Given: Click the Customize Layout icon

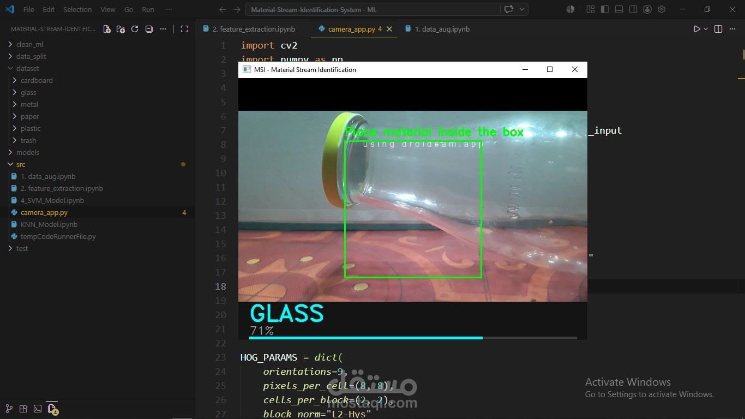Looking at the screenshot, I should pyautogui.click(x=590, y=9).
